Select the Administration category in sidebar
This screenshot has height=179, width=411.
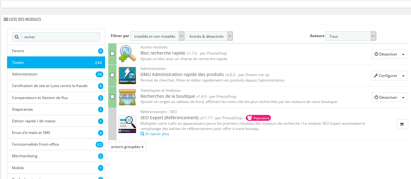click(x=56, y=74)
